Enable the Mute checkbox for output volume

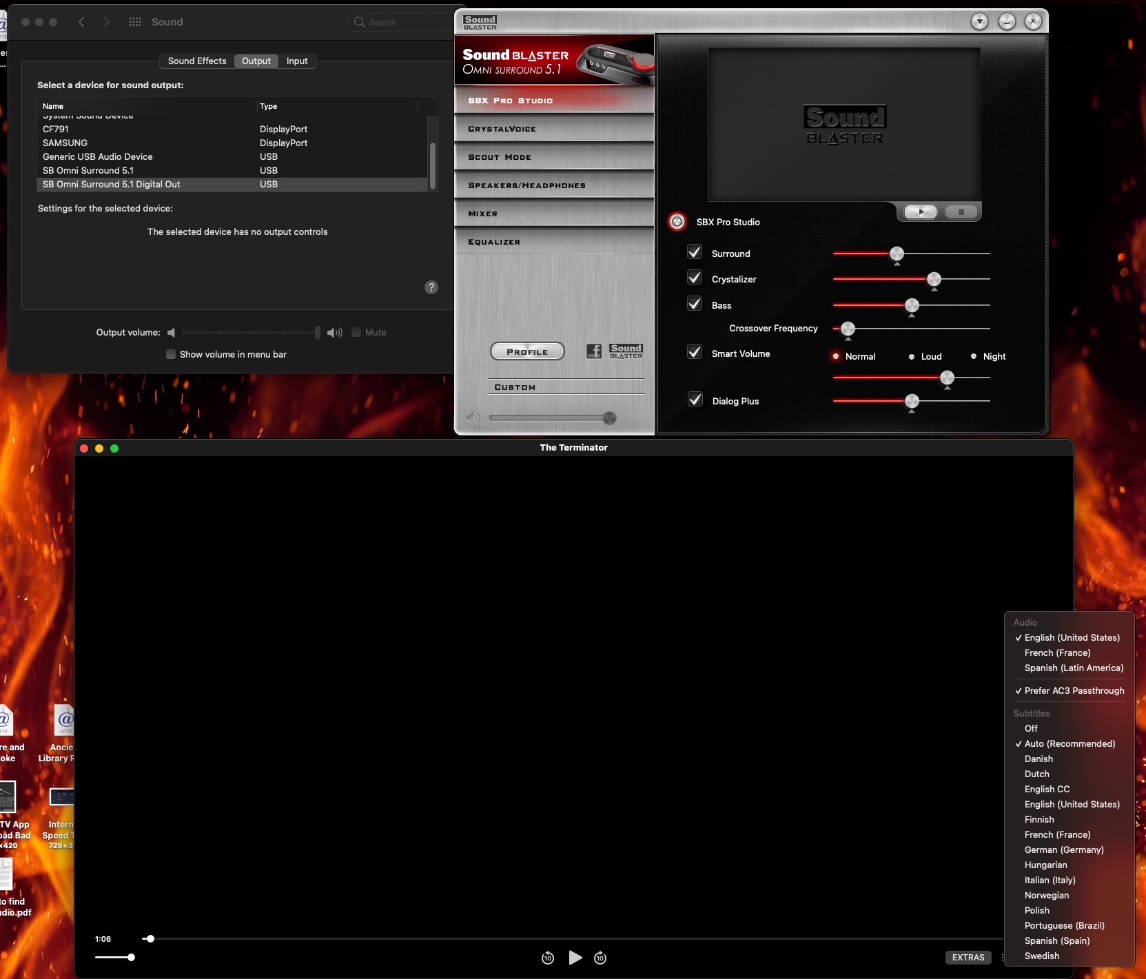pos(356,332)
